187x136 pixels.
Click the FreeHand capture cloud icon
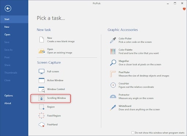41,125
